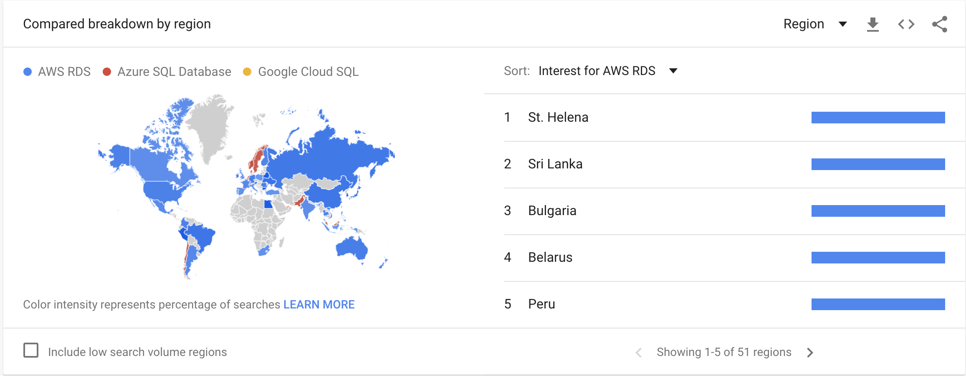Image resolution: width=966 pixels, height=376 pixels.
Task: Go to next page of regions
Action: (x=810, y=353)
